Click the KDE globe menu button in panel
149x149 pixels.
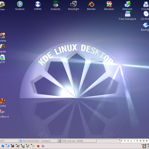pos(3,146)
